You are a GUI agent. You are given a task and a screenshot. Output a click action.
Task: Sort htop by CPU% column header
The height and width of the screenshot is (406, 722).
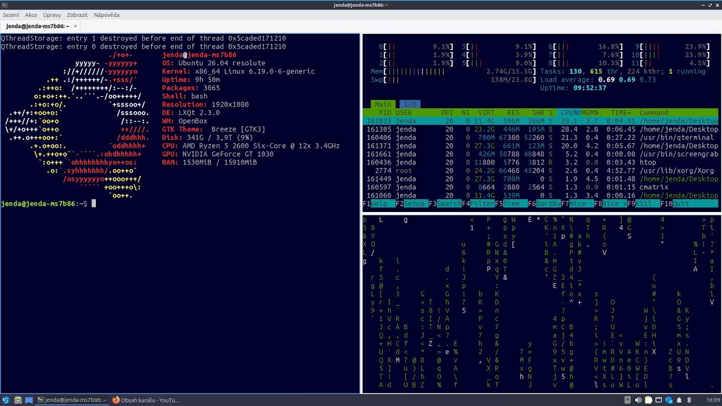(571, 113)
